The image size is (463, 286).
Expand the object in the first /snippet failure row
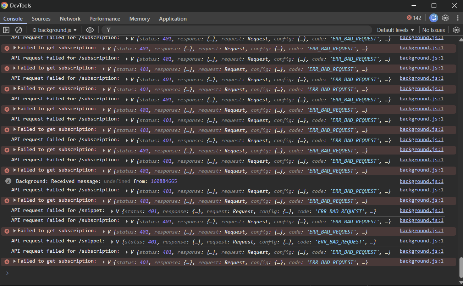pos(113,212)
